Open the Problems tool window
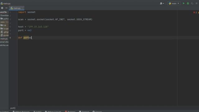199x112 pixels. click(x=70, y=111)
